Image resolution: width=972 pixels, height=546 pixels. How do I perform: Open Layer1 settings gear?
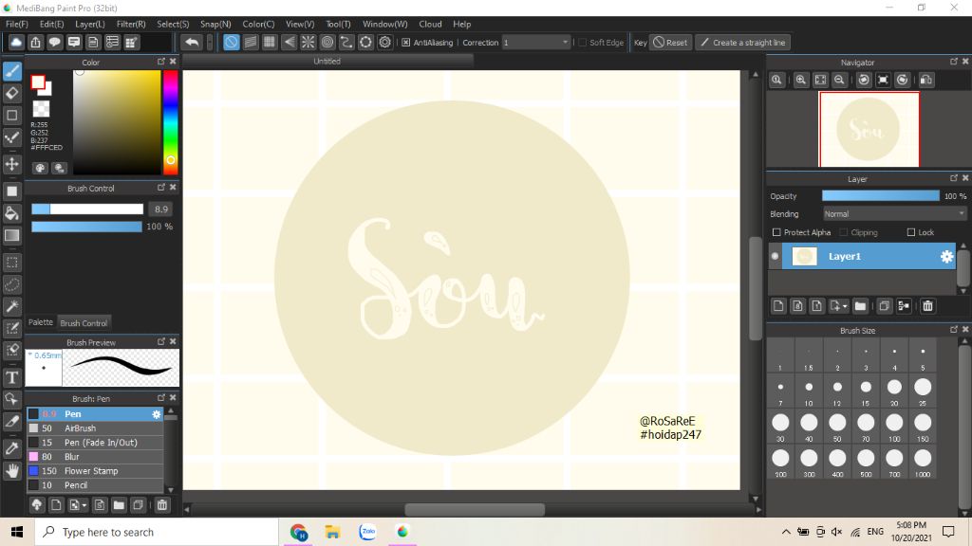[x=946, y=256]
